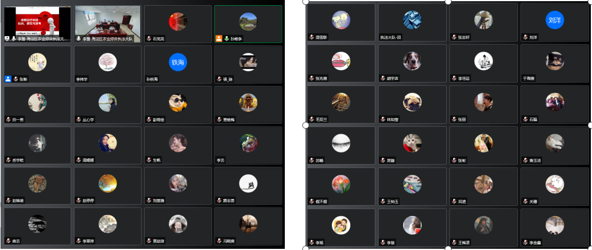Open the conference room video thumbnail
This screenshot has height=250, width=592.
[x=108, y=24]
